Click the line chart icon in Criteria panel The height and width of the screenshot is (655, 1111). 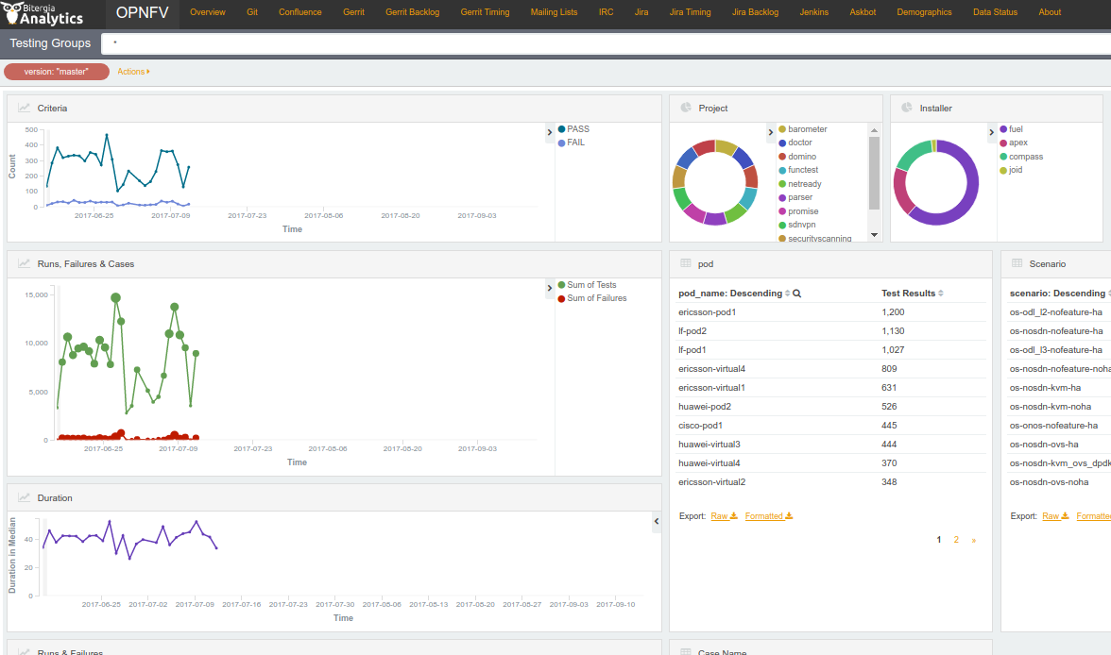(24, 108)
